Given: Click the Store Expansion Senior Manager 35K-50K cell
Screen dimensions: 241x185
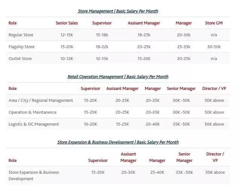Looking at the screenshot, I should (184, 173).
